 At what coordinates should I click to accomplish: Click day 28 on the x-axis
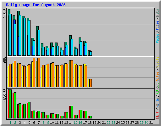[x=137, y=123]
